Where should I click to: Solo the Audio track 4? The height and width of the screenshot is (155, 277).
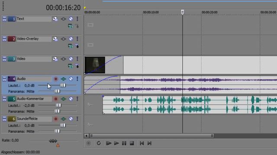pyautogui.click(x=77, y=79)
